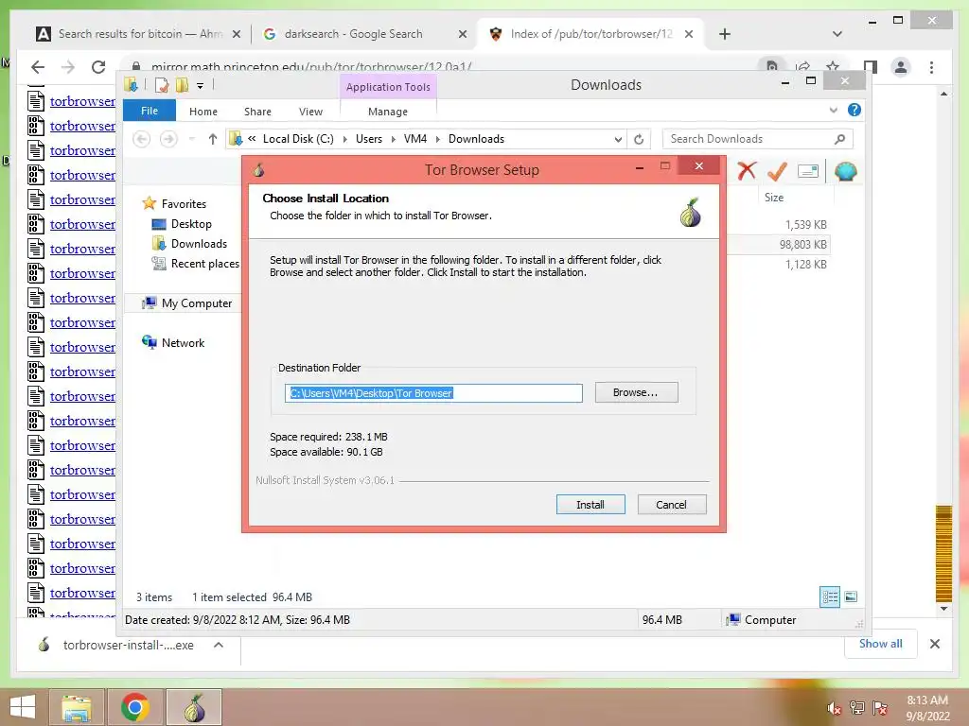Select Application Tools contextual tab
The image size is (969, 726).
tap(388, 87)
